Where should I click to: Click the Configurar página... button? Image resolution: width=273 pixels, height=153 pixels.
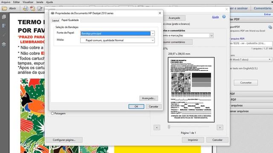(x=64, y=140)
